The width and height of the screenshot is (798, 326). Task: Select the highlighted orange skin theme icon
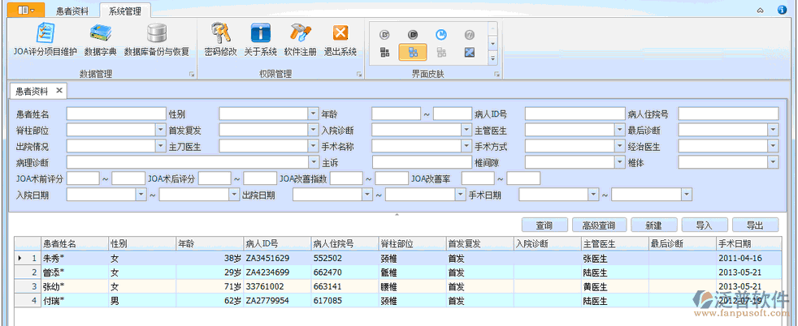coord(413,53)
